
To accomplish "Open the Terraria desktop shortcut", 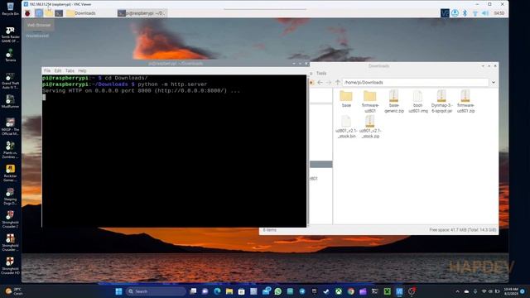I will click(10, 55).
